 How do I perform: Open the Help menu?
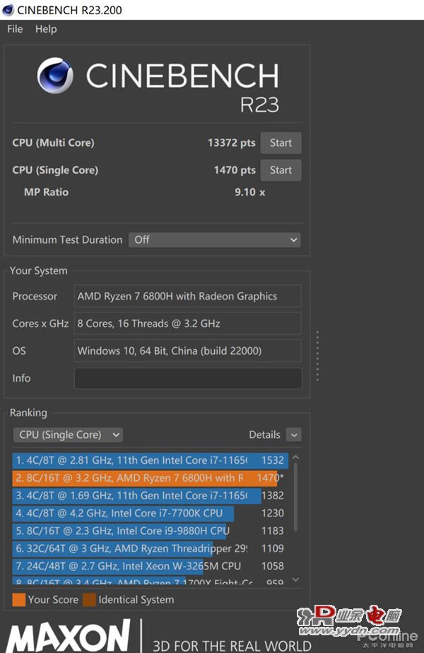[x=46, y=29]
